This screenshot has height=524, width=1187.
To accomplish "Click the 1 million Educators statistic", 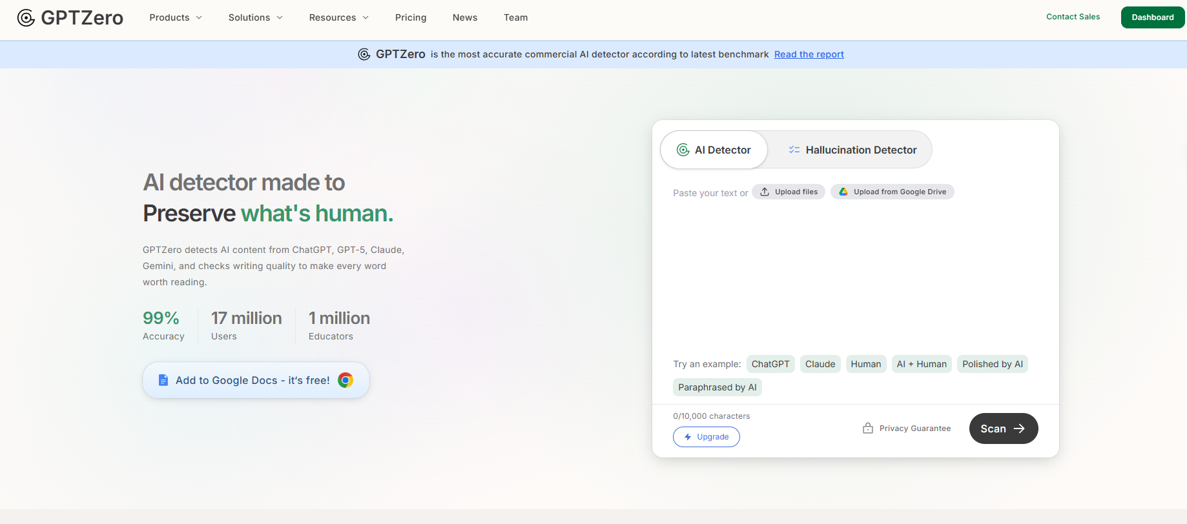I will click(x=339, y=325).
